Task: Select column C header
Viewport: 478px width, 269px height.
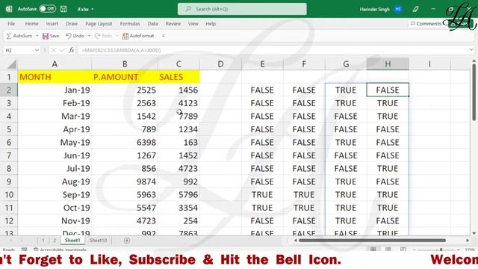Action: (179, 64)
